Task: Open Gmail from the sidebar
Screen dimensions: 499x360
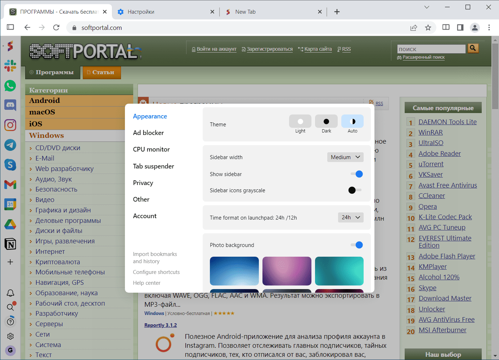Action: point(10,184)
